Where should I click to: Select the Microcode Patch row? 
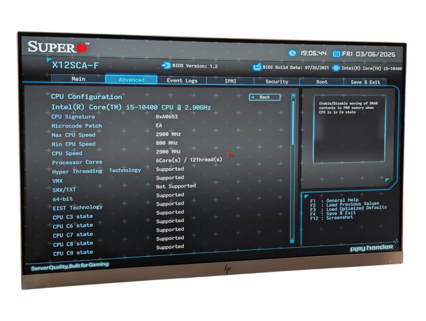click(x=107, y=126)
